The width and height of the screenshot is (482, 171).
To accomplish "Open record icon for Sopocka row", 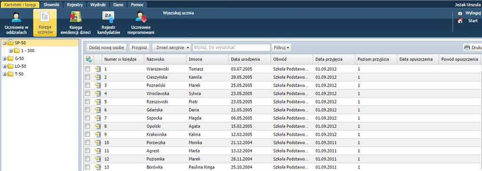I will coord(98,118).
